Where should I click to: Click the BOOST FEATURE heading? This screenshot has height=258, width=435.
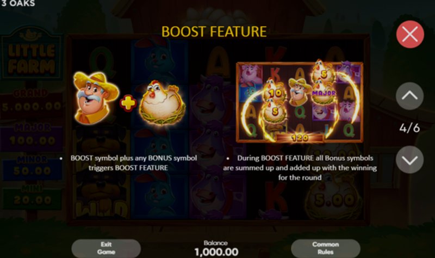click(214, 32)
